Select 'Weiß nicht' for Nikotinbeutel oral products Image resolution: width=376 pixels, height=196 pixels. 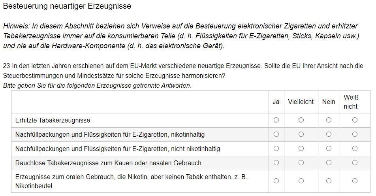tap(355, 181)
